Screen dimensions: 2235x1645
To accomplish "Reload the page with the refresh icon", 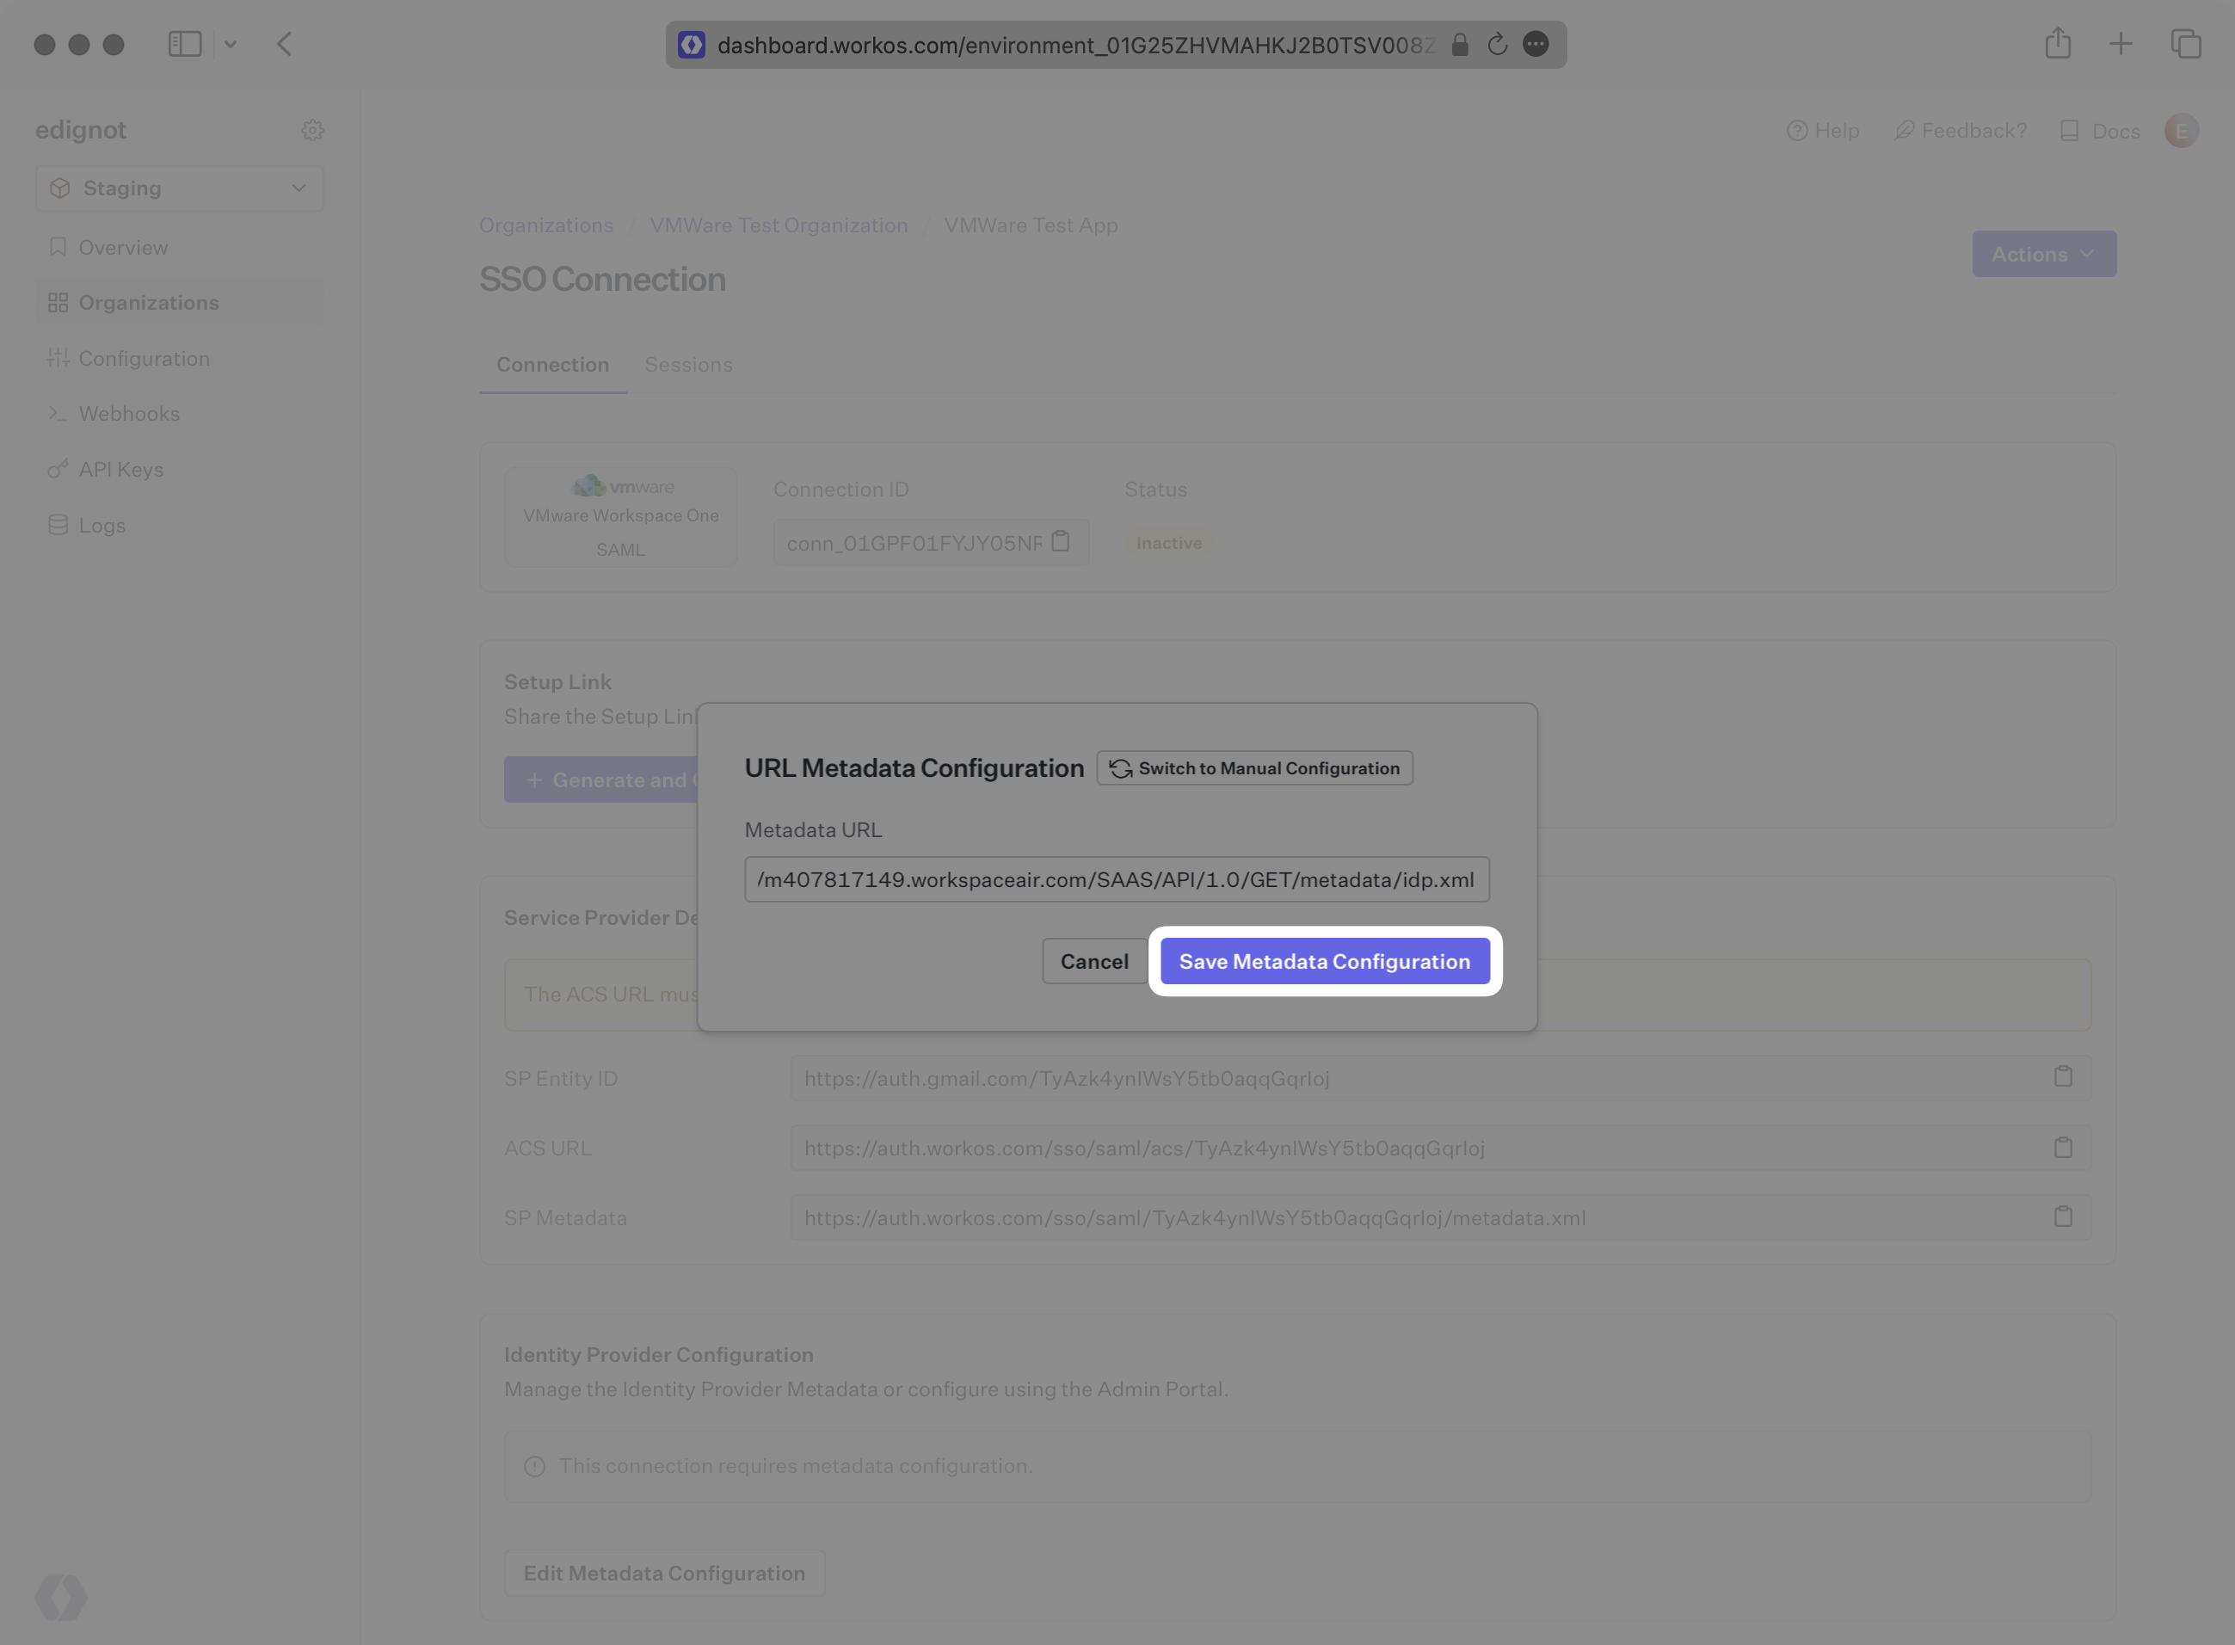I will click(x=1496, y=45).
